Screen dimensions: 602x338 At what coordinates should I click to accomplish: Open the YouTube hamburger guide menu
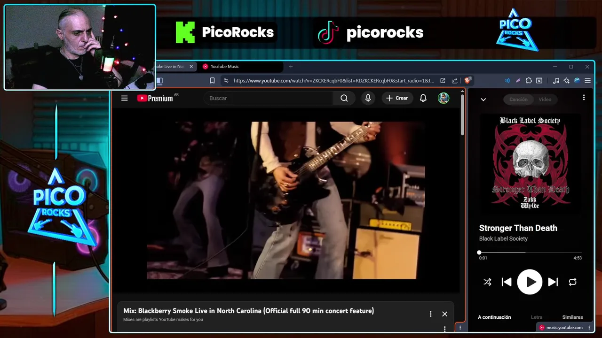pos(124,98)
